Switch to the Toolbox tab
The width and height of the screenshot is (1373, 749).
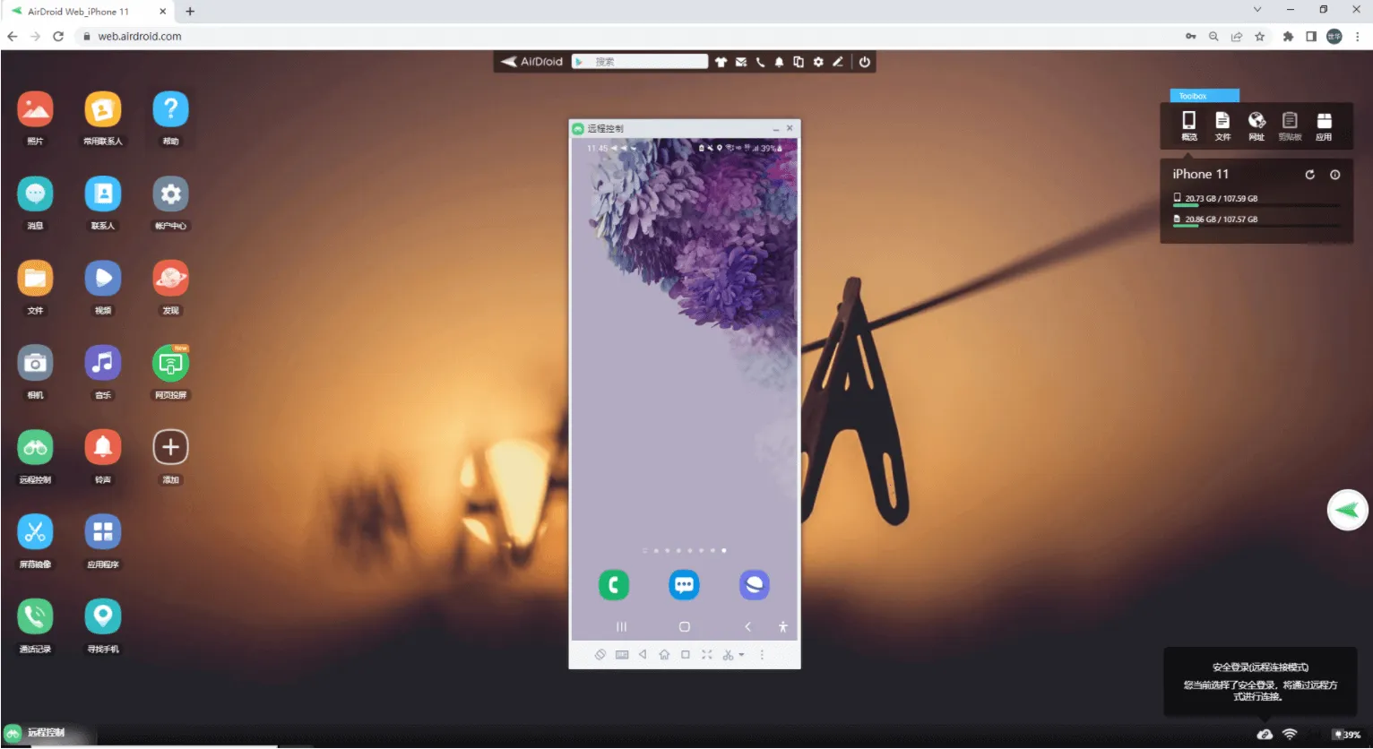1205,95
